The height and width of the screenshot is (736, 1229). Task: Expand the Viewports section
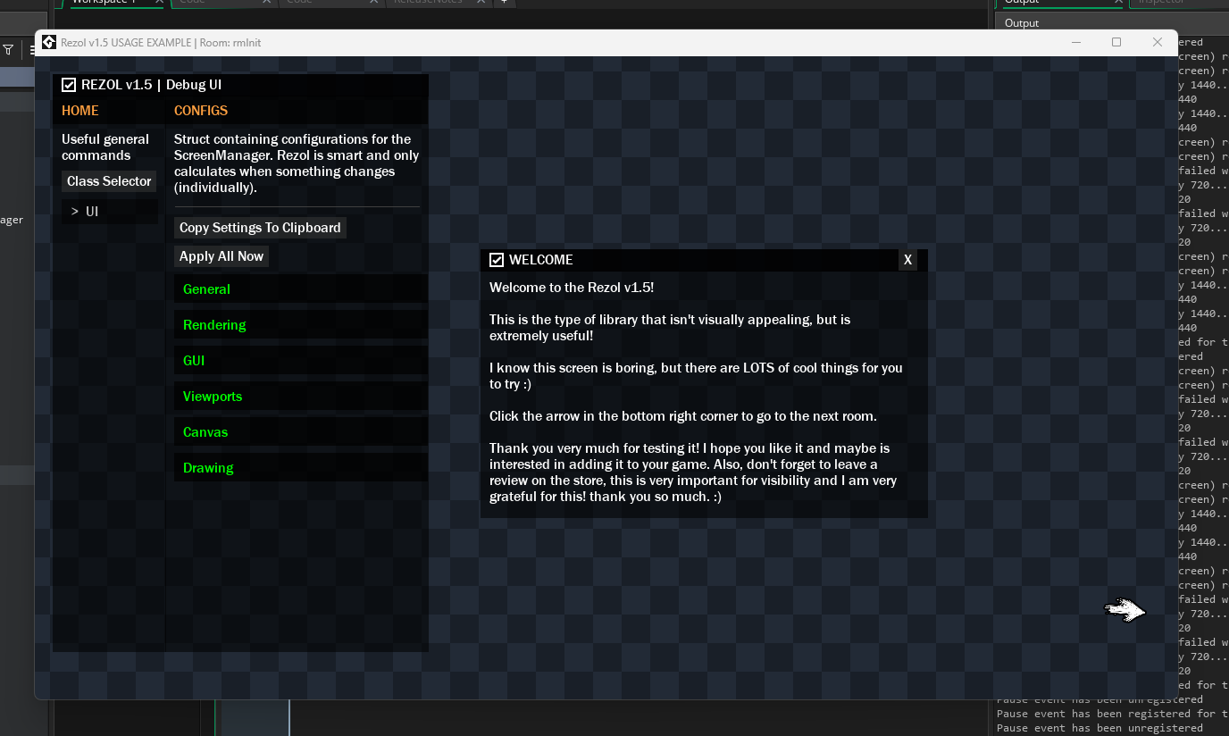click(213, 396)
